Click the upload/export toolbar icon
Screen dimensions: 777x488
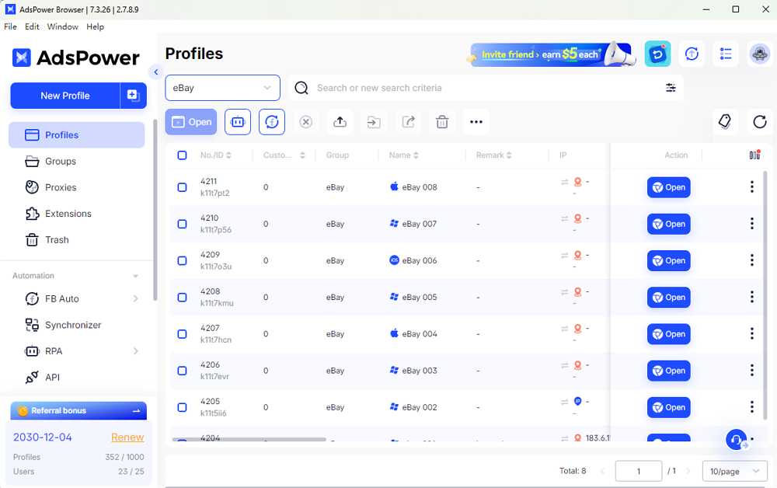pos(340,122)
